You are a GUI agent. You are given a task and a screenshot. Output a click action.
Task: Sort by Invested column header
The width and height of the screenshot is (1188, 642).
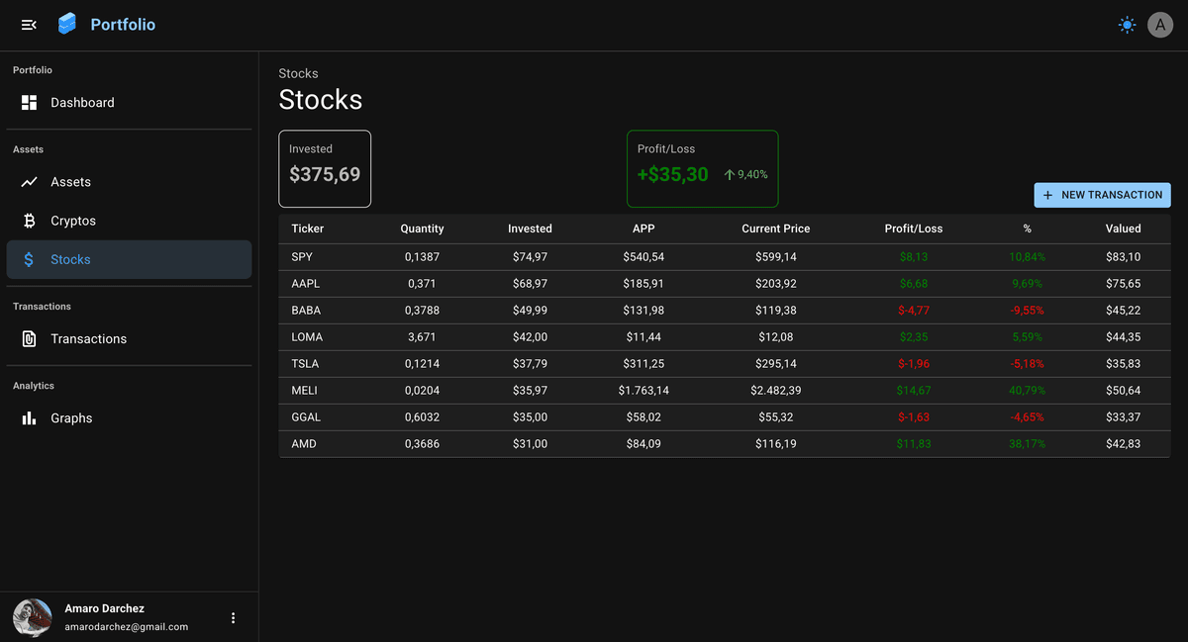(530, 229)
